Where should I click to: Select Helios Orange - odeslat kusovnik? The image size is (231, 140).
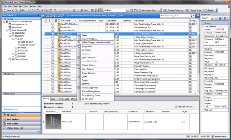point(95,42)
